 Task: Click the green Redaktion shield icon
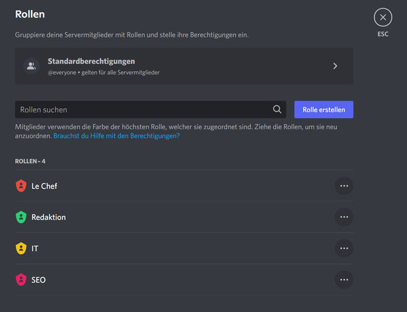coord(21,217)
